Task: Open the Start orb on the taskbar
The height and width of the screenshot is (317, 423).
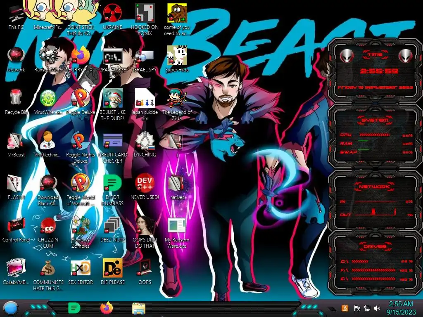Action: point(10,308)
